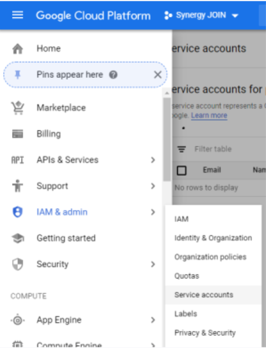Follow the Learn more link

(209, 116)
